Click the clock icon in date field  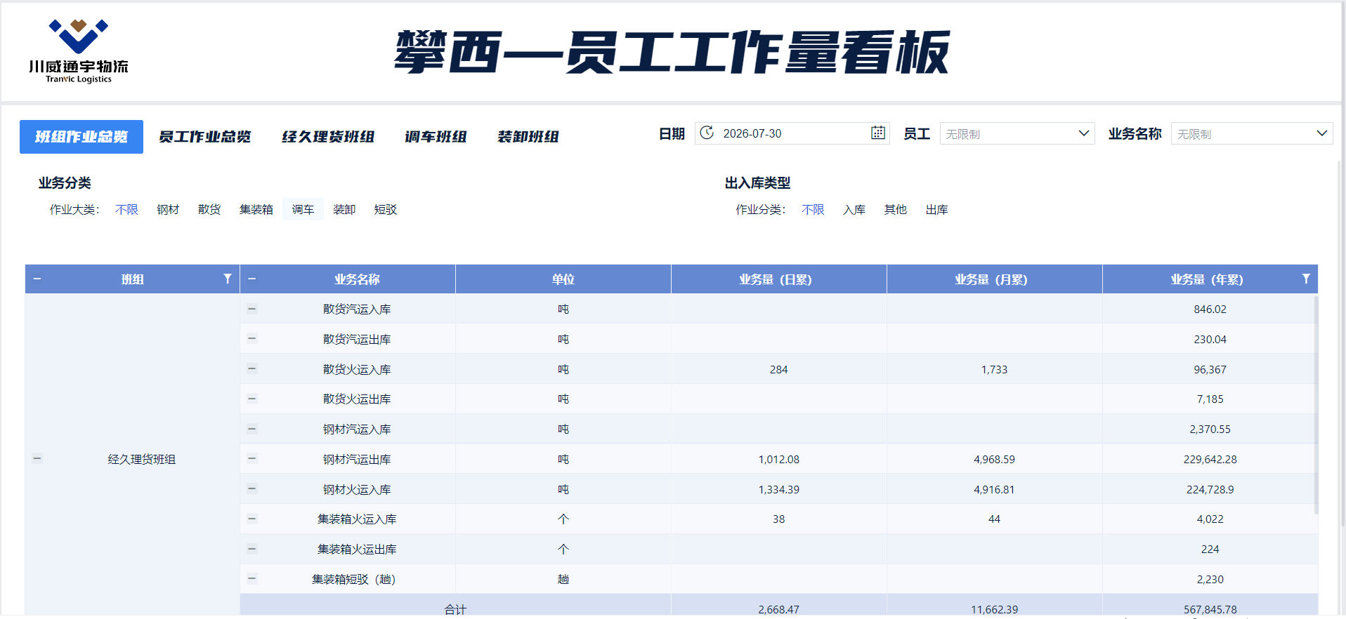pyautogui.click(x=707, y=133)
